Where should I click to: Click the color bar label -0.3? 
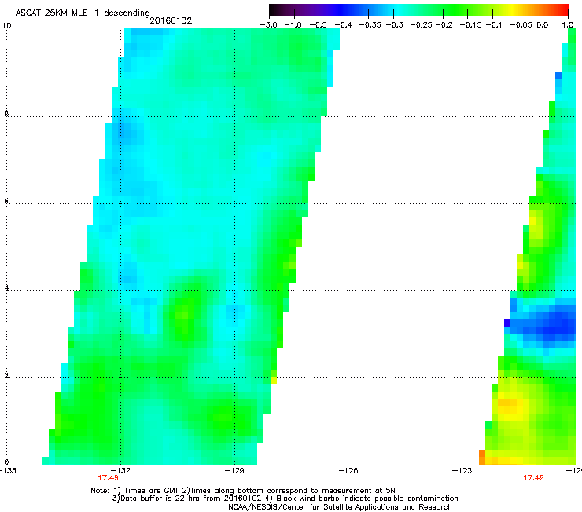tap(394, 25)
